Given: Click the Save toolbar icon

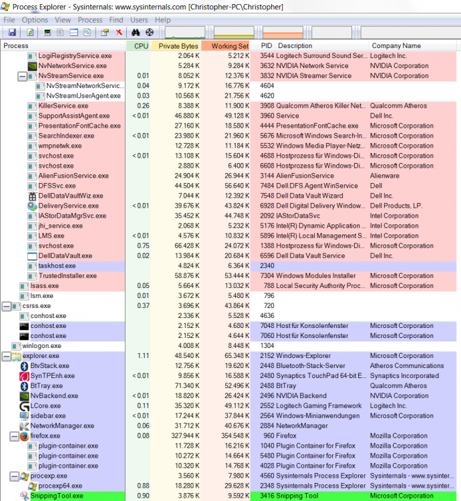Looking at the screenshot, I should (12, 32).
